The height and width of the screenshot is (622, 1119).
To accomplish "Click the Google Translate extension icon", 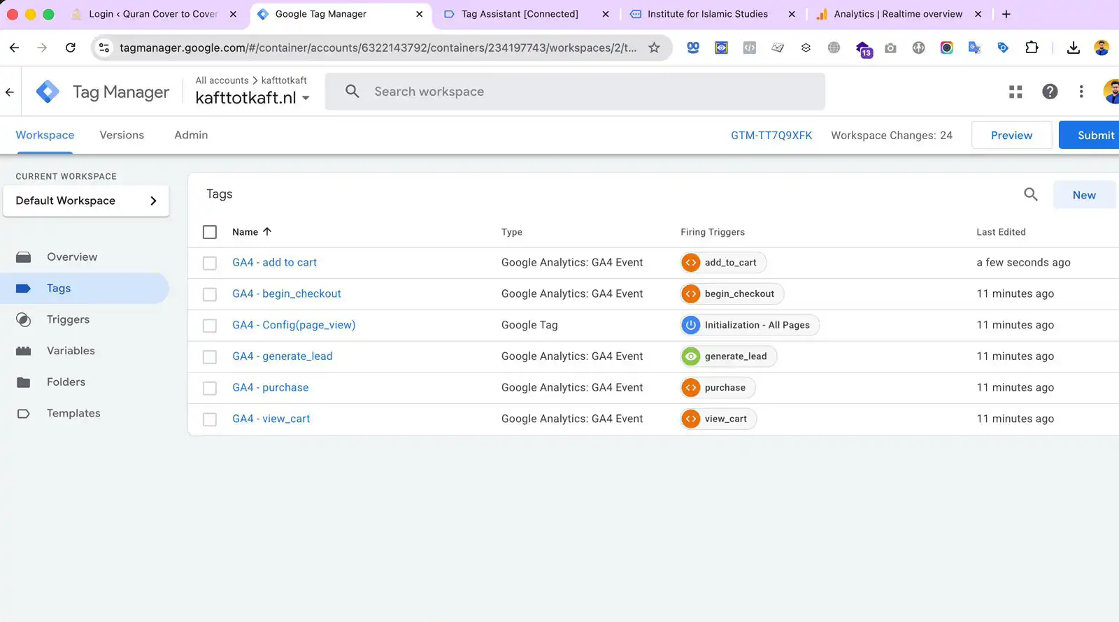I will 974,48.
